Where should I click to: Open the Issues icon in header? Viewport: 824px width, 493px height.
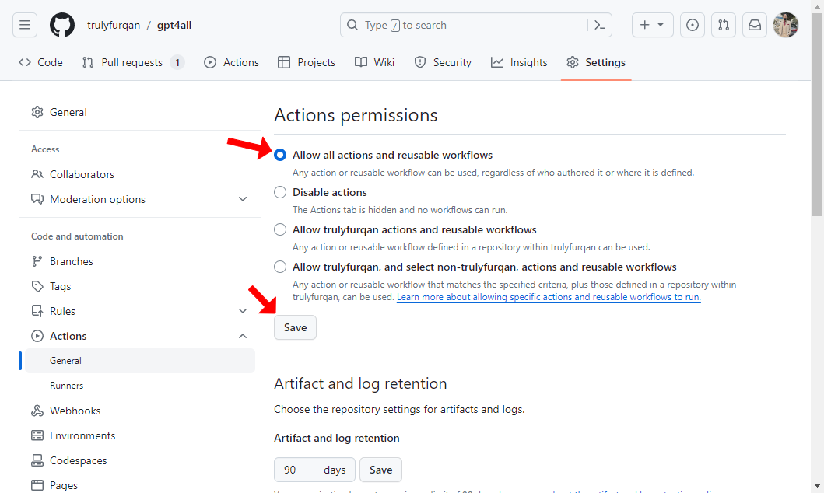click(x=693, y=25)
